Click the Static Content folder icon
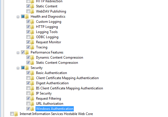 32,6
